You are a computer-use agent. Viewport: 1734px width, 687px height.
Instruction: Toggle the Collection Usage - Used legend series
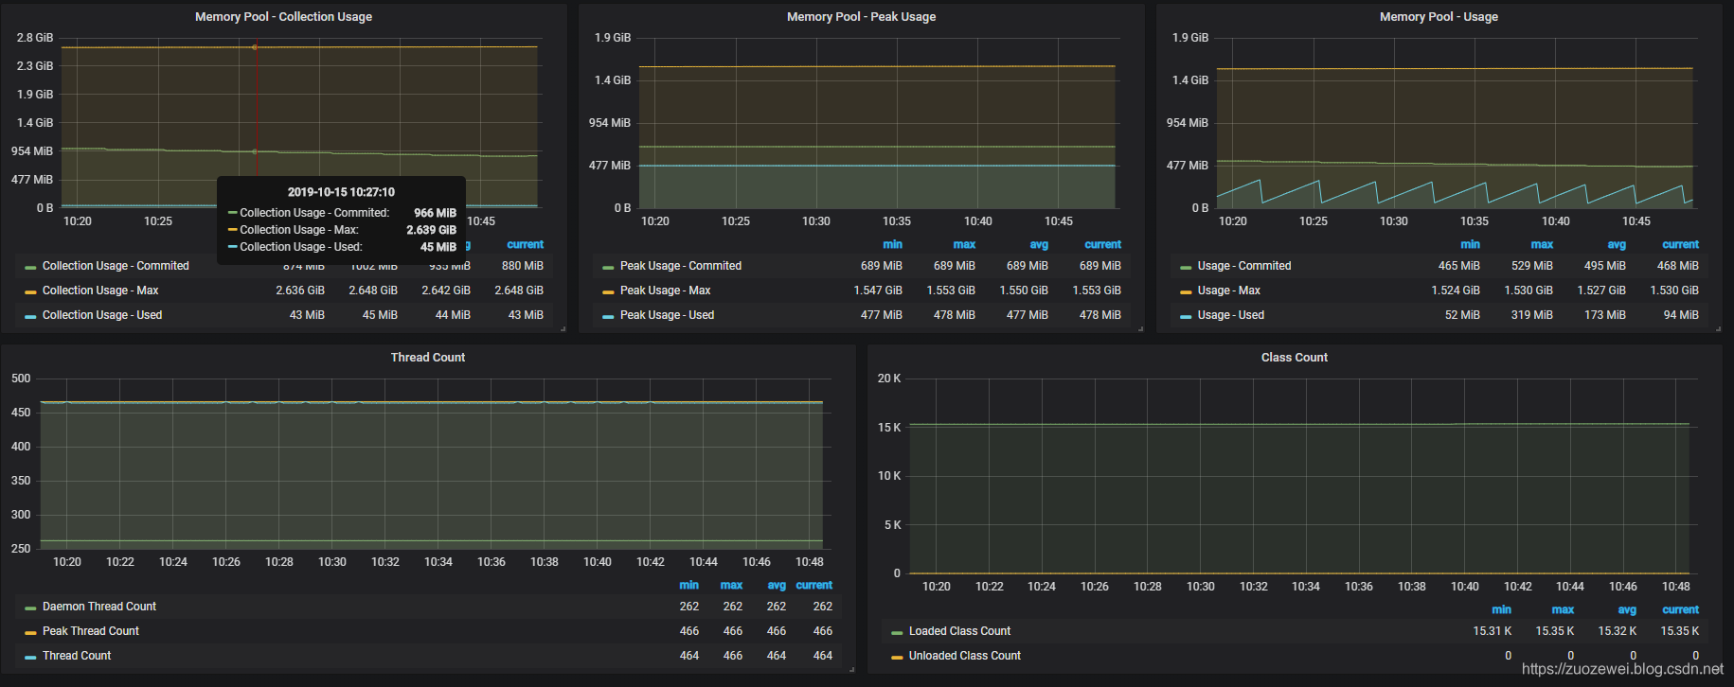click(x=102, y=315)
